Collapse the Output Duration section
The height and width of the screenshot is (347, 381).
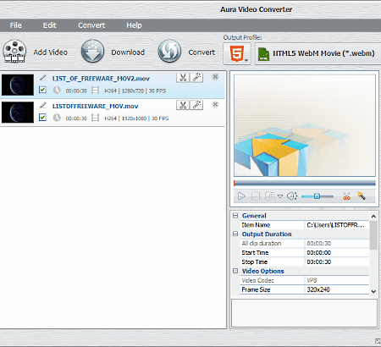tap(235, 234)
